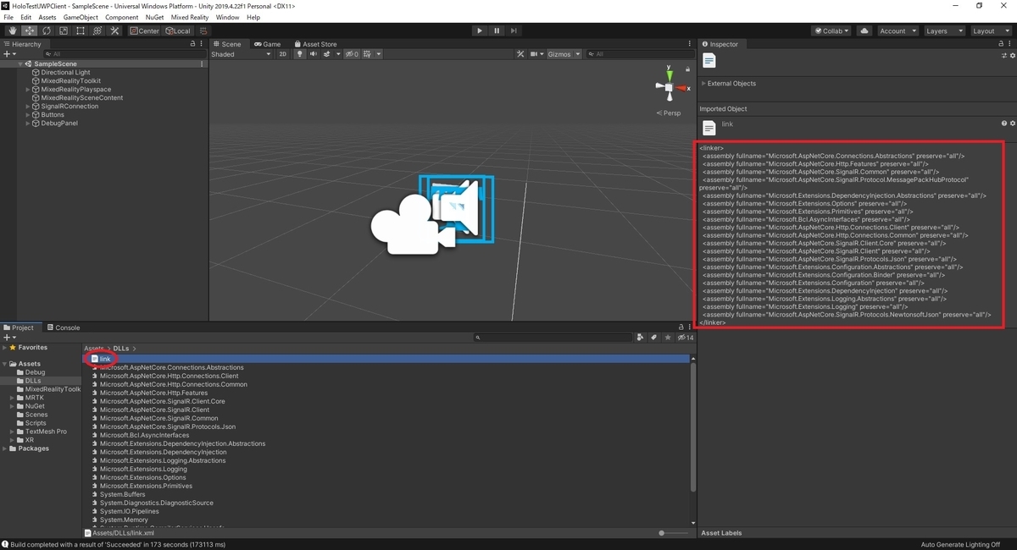Open the Collab dropdown

coord(831,30)
